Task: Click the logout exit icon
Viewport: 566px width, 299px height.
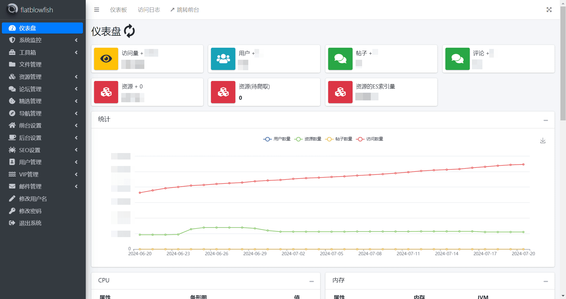Action: (x=12, y=223)
